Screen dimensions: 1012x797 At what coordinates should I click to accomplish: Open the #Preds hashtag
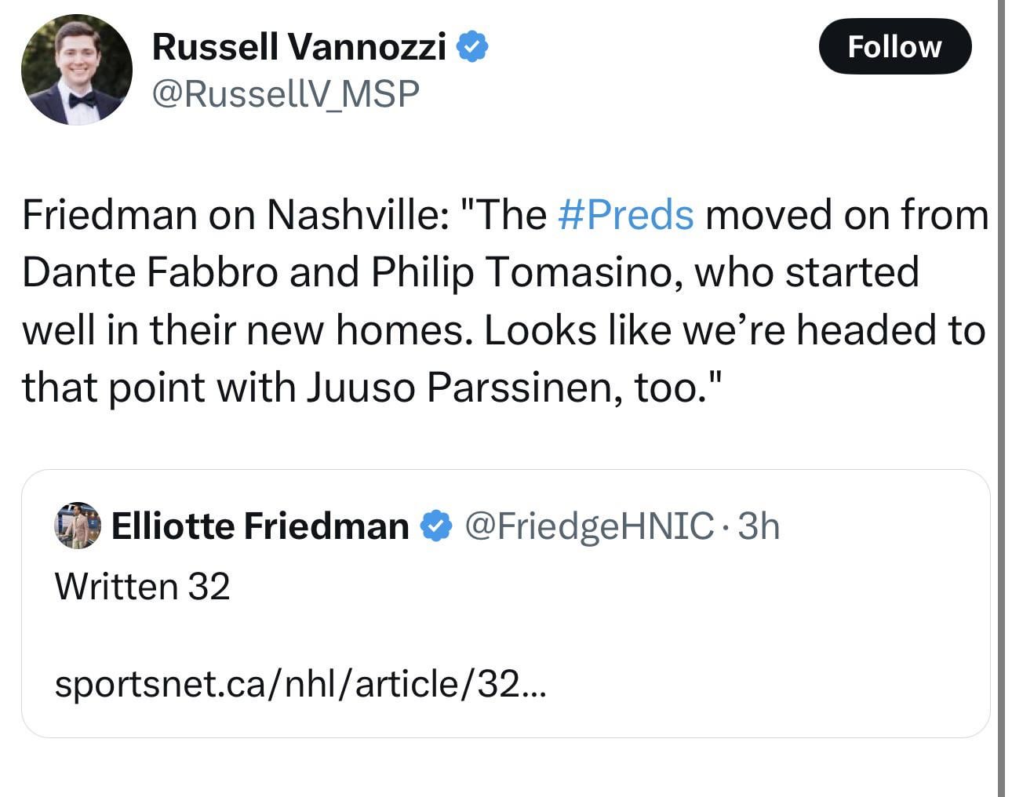(625, 214)
